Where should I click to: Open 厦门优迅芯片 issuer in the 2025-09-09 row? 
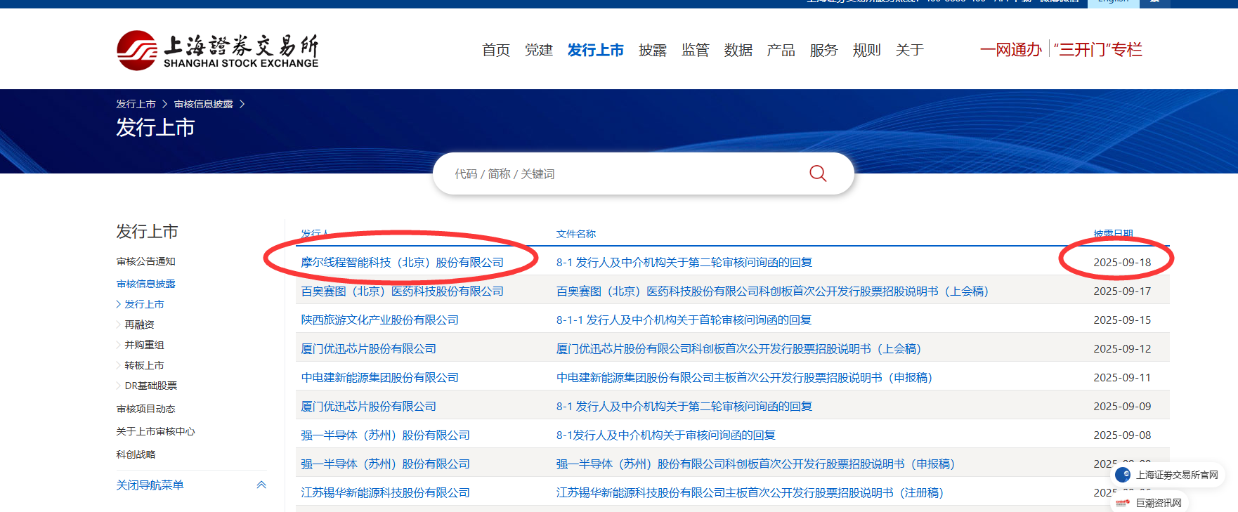pos(369,406)
